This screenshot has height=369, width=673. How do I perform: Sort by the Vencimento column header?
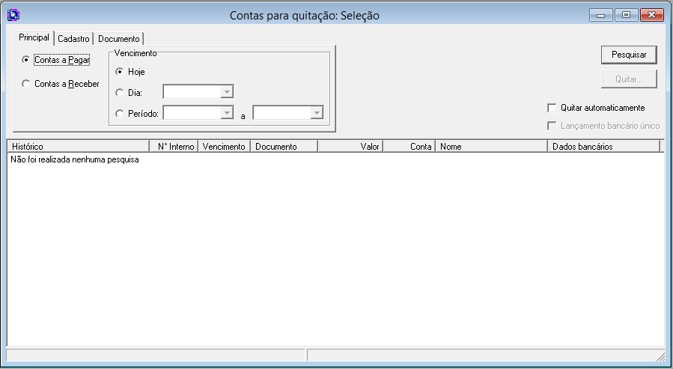224,146
